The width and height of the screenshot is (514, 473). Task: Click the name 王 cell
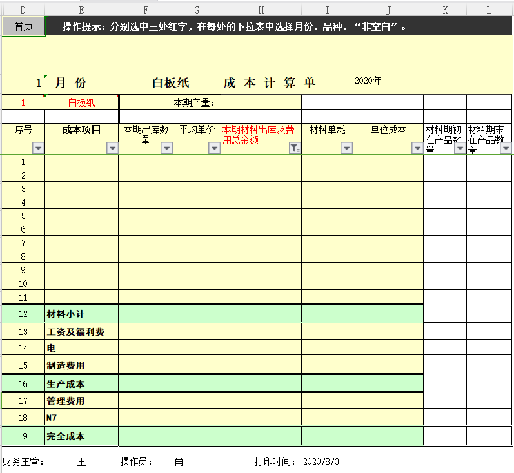point(82,461)
